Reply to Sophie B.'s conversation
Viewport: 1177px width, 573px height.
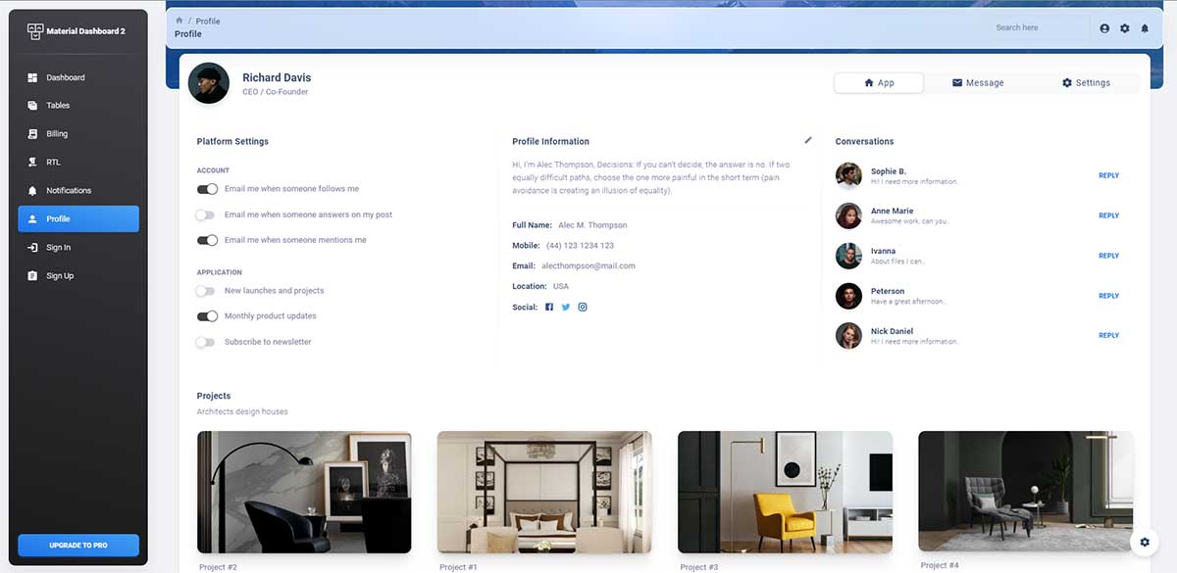coord(1108,175)
